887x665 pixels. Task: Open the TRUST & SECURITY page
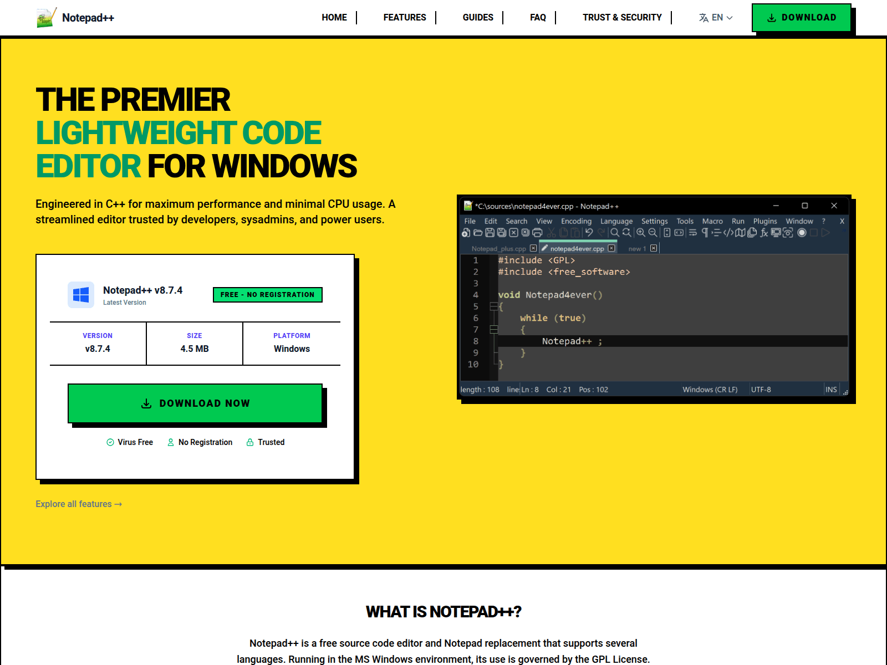click(x=622, y=18)
